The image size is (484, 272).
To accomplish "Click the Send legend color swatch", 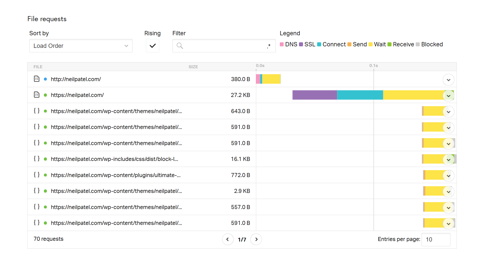I will pyautogui.click(x=349, y=44).
